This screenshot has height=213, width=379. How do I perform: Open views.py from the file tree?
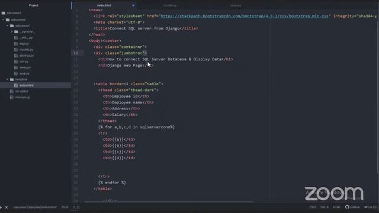click(25, 67)
